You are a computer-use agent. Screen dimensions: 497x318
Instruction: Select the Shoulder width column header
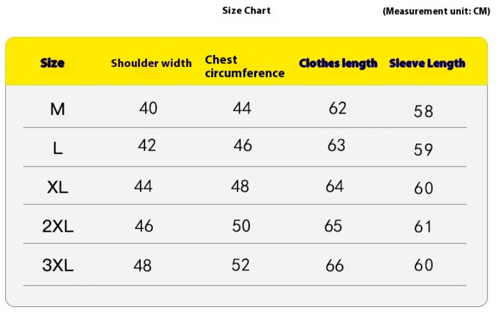coord(151,63)
